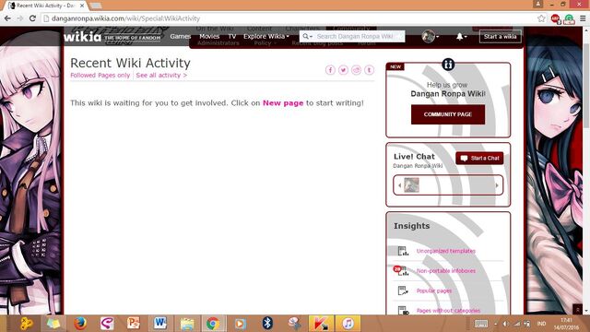Image resolution: width=590 pixels, height=332 pixels.
Task: Click the red Adblock extension icon
Action: click(x=556, y=18)
